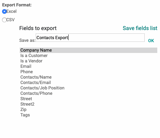The image size is (160, 138).
Task: Pick the Contacts/Phone field
Action: pos(88,93)
